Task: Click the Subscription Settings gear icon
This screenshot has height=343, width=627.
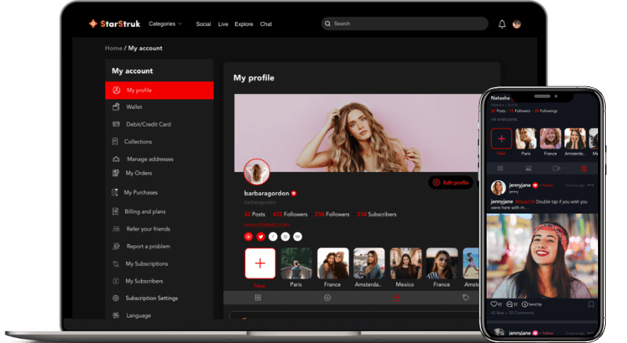Action: (115, 298)
